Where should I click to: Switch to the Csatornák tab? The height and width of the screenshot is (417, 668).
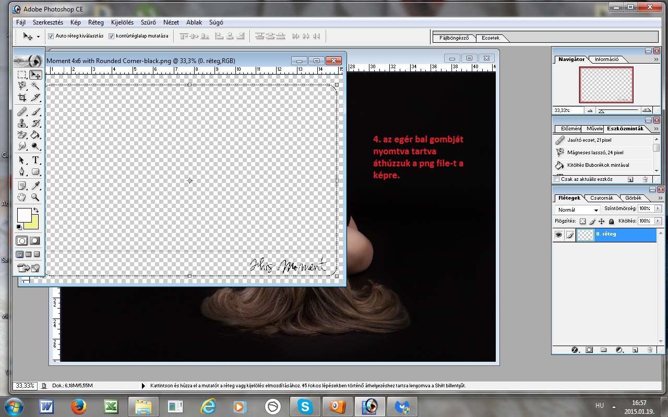point(601,198)
